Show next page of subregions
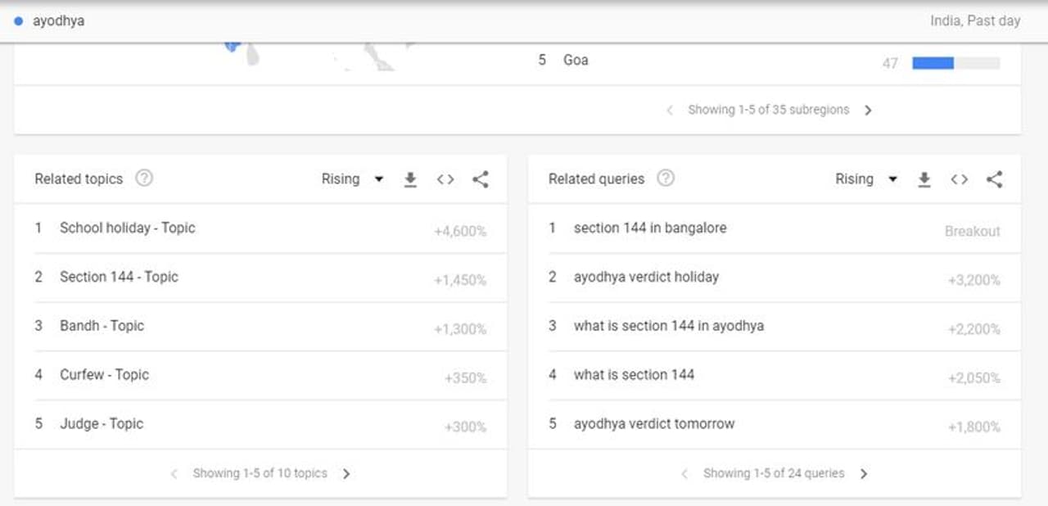 coord(869,110)
